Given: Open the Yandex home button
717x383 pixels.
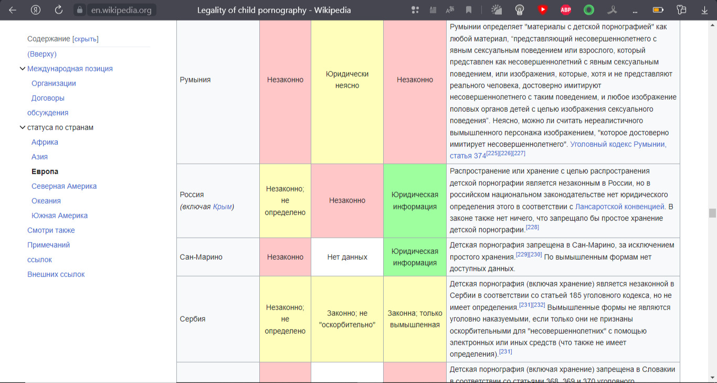Looking at the screenshot, I should pos(36,10).
